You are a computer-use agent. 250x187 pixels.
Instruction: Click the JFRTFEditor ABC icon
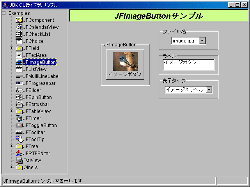(x=19, y=153)
